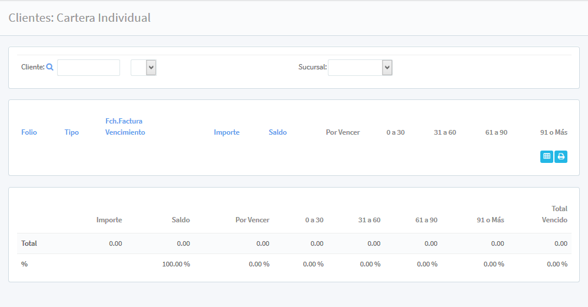This screenshot has width=588, height=307.
Task: Click the Vencimiento column header
Action: (125, 132)
